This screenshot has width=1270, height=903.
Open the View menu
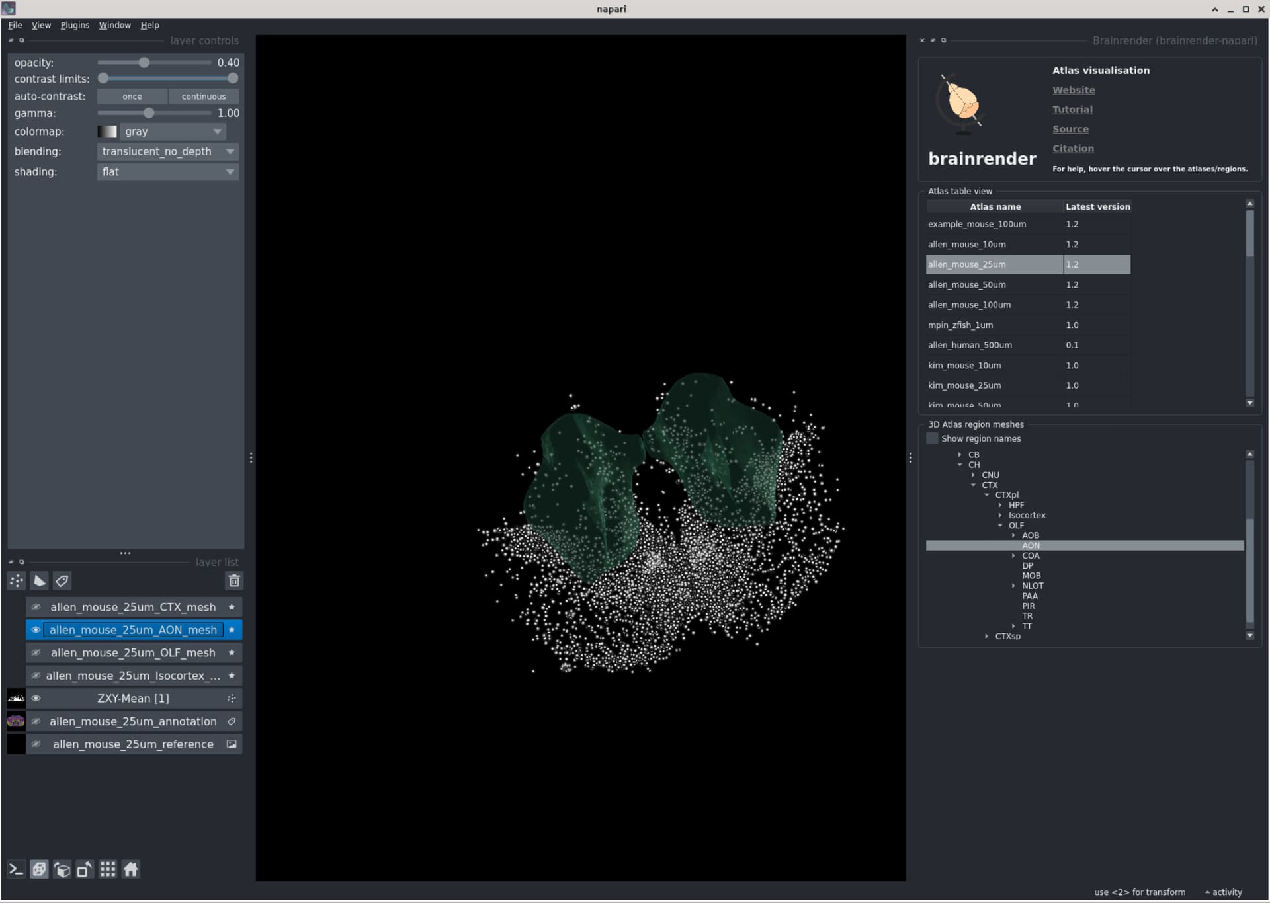[41, 25]
